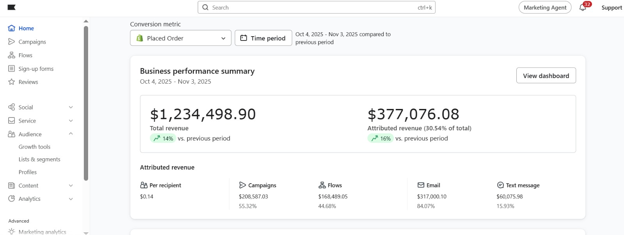624x235 pixels.
Task: Click the Klaviyo flag logo
Action: click(12, 7)
